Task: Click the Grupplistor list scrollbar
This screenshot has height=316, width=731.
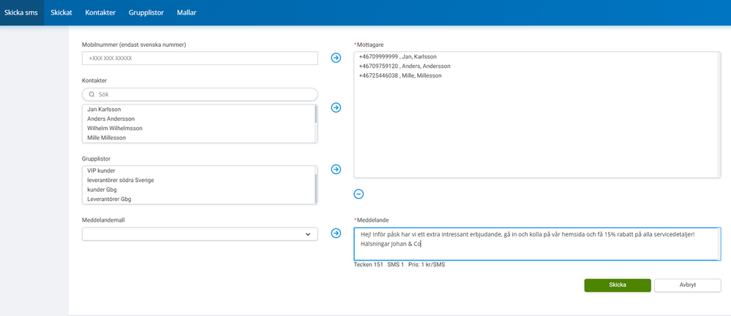Action: (x=316, y=189)
